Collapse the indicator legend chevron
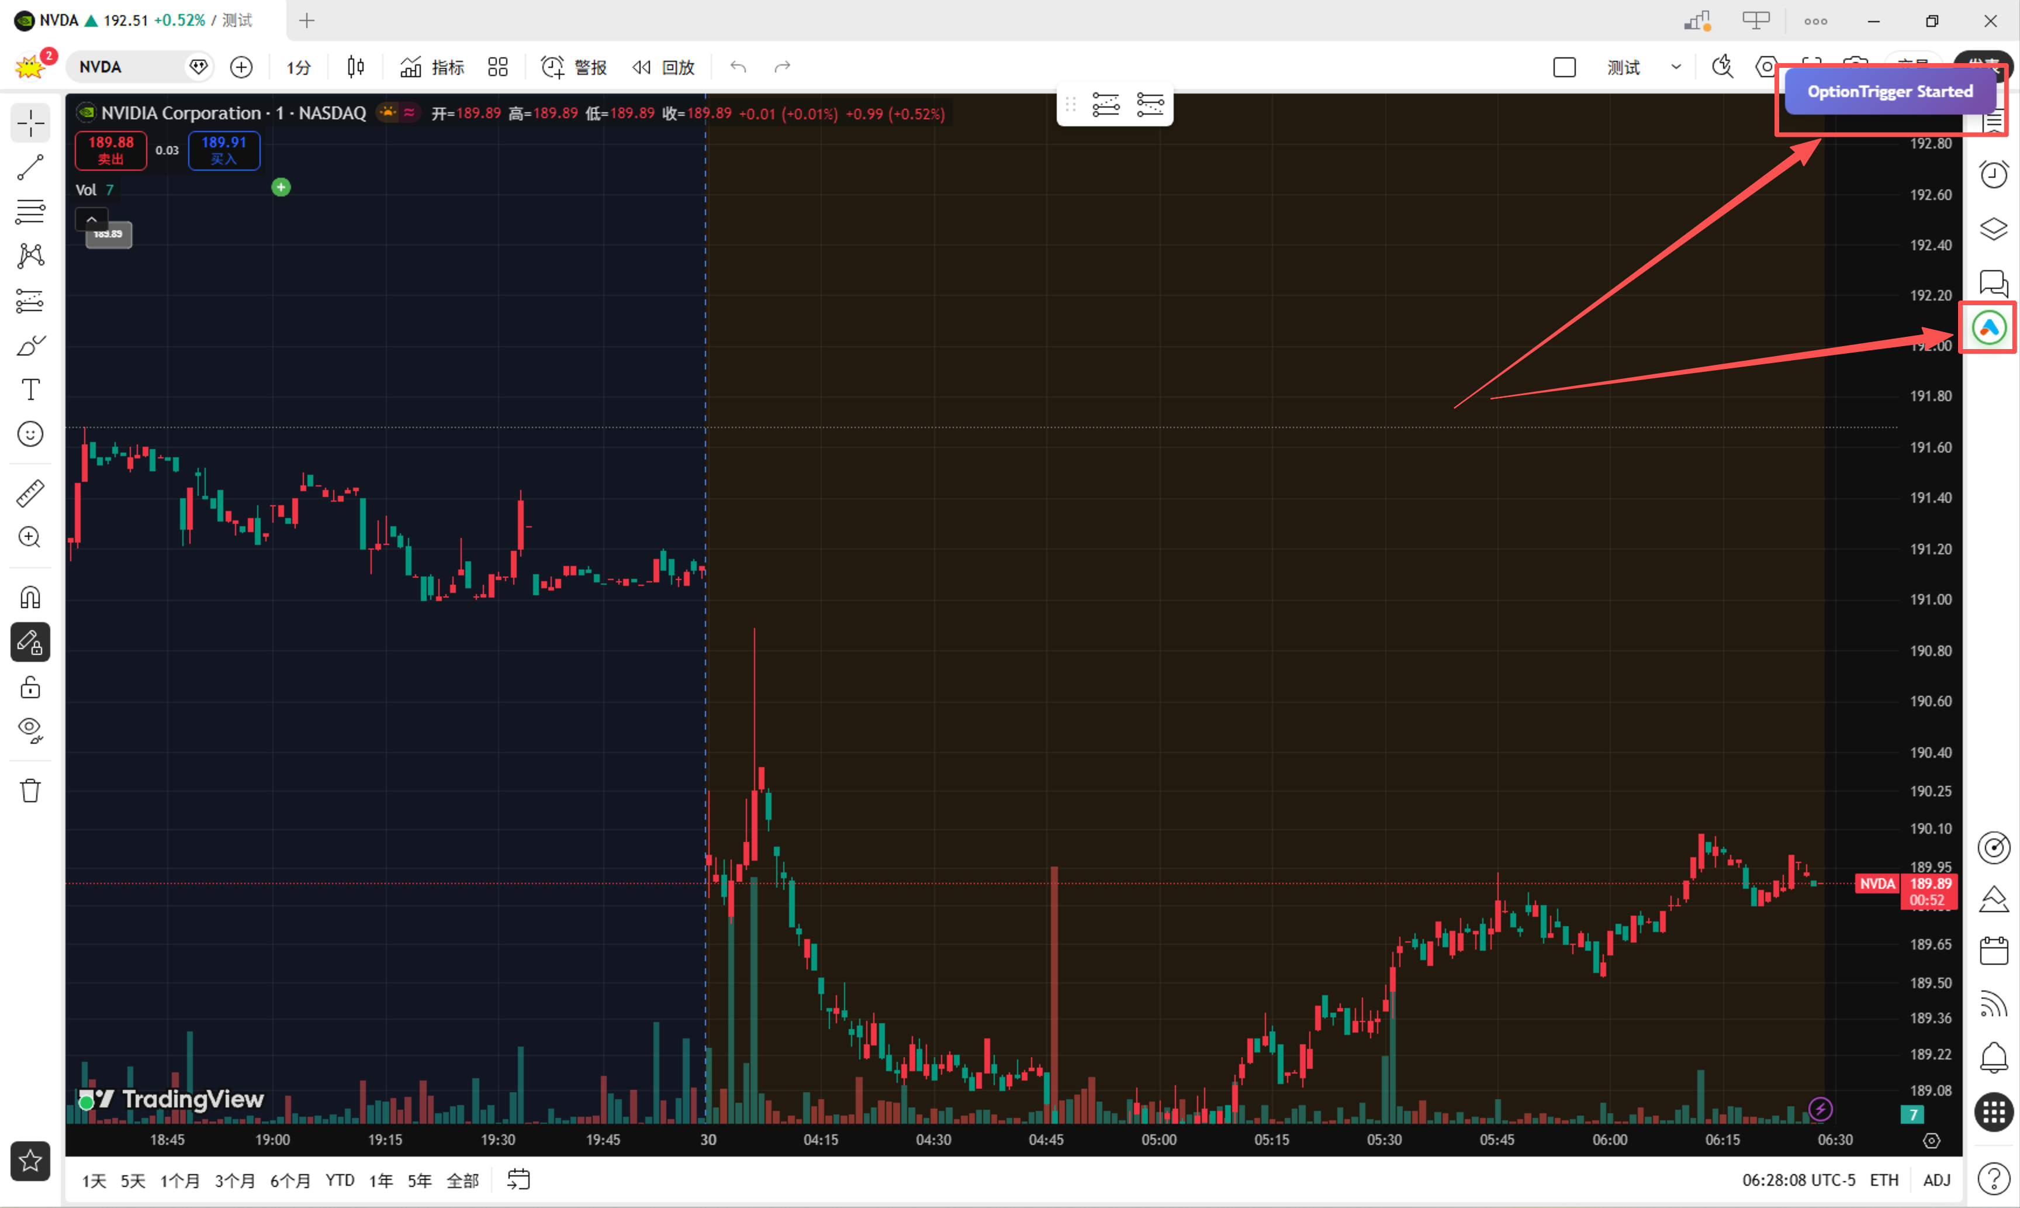Image resolution: width=2020 pixels, height=1208 pixels. 91,219
